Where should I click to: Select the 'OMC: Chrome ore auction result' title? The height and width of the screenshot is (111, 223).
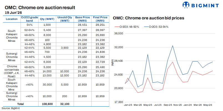(x=40, y=7)
